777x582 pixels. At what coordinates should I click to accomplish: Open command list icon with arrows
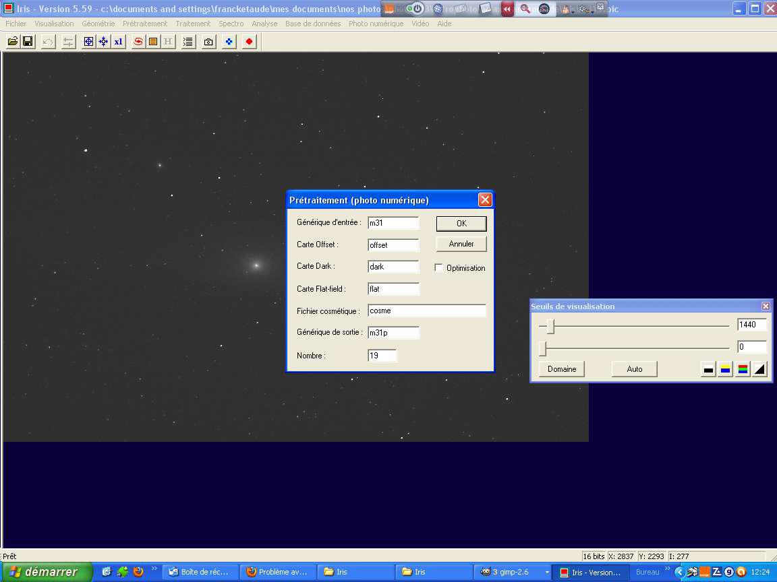tap(188, 42)
